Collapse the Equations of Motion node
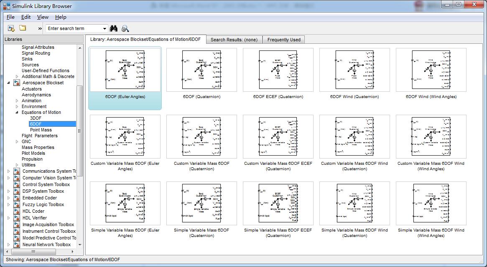This screenshot has width=487, height=267. coord(17,112)
